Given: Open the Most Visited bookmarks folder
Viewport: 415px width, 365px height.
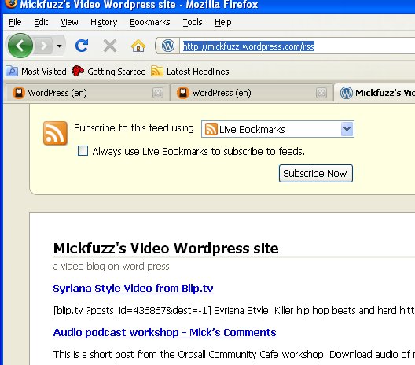Looking at the screenshot, I should 36,72.
